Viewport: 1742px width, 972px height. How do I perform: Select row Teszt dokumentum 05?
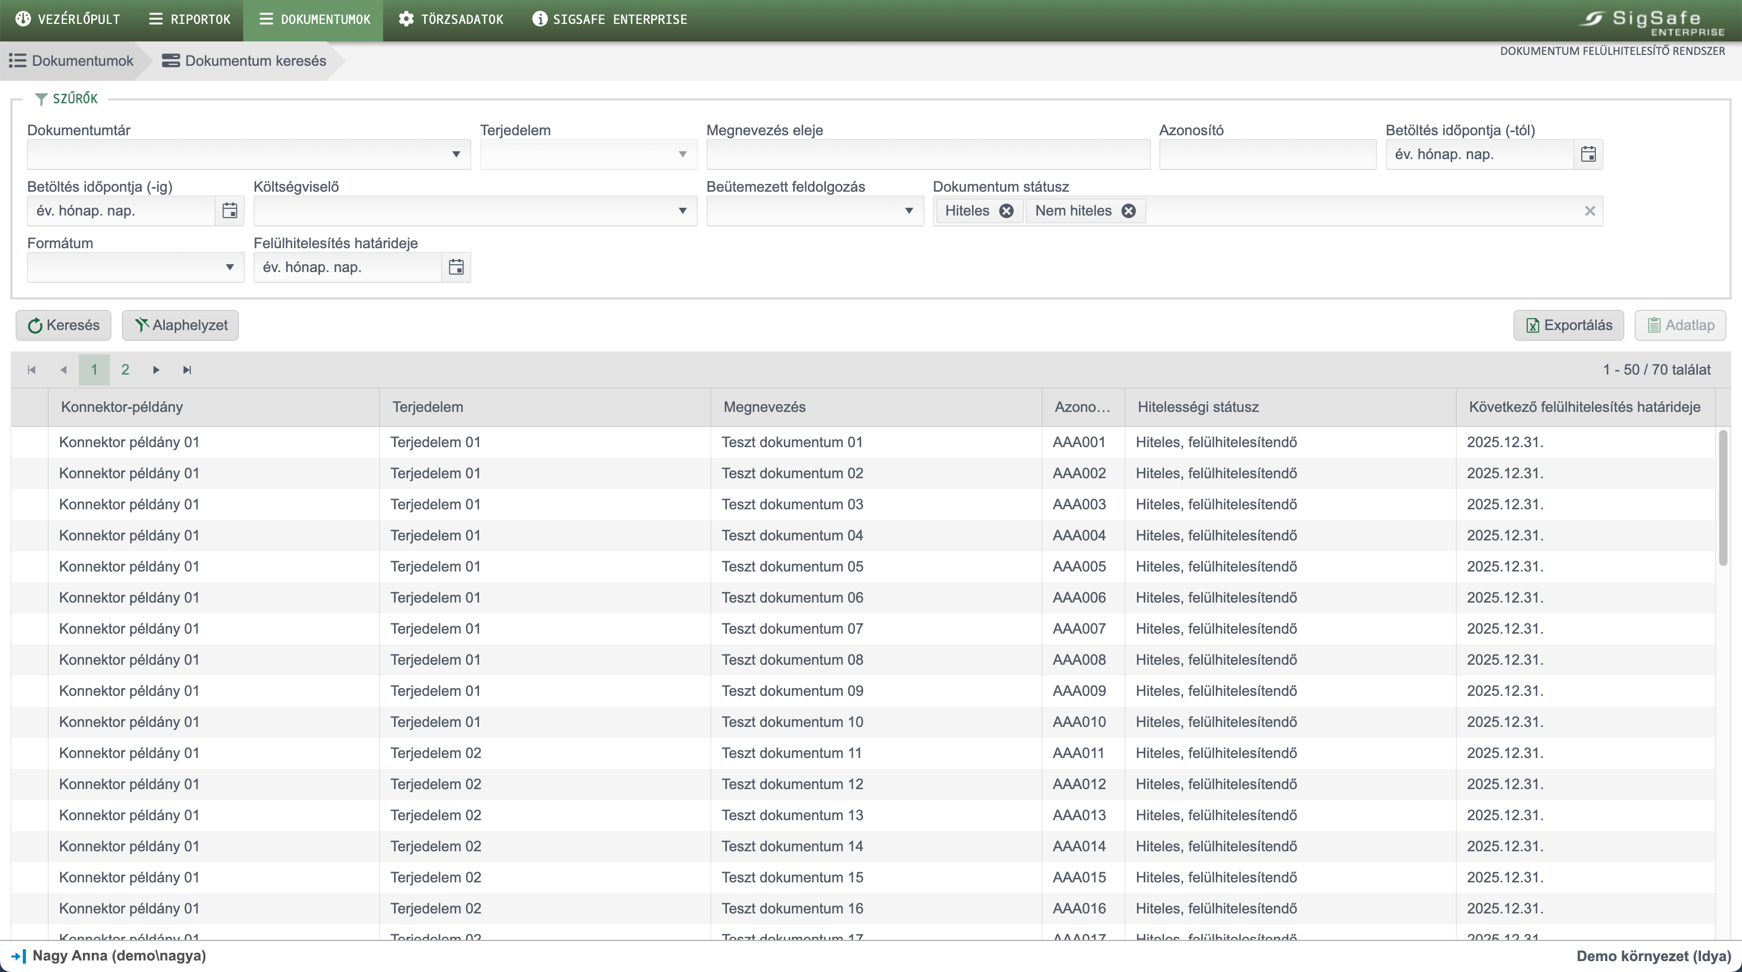pyautogui.click(x=863, y=566)
